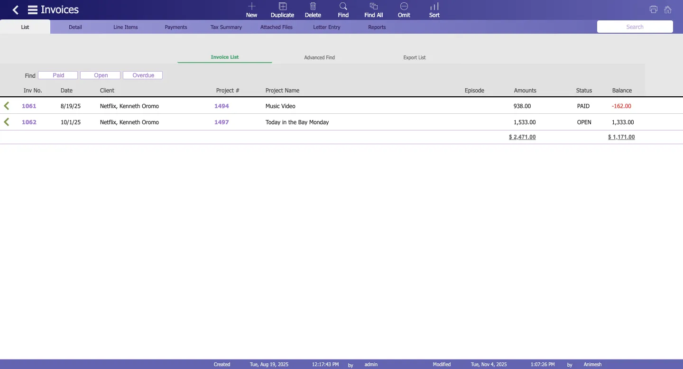Screen dimensions: 683x369
Task: Click the Duplicate icon in the toolbar
Action: tap(282, 9)
